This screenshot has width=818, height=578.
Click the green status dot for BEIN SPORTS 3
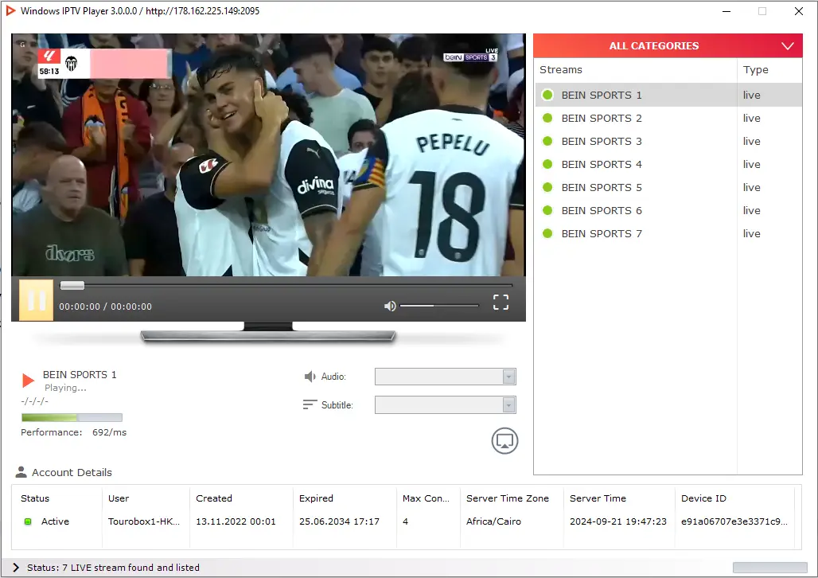(547, 141)
